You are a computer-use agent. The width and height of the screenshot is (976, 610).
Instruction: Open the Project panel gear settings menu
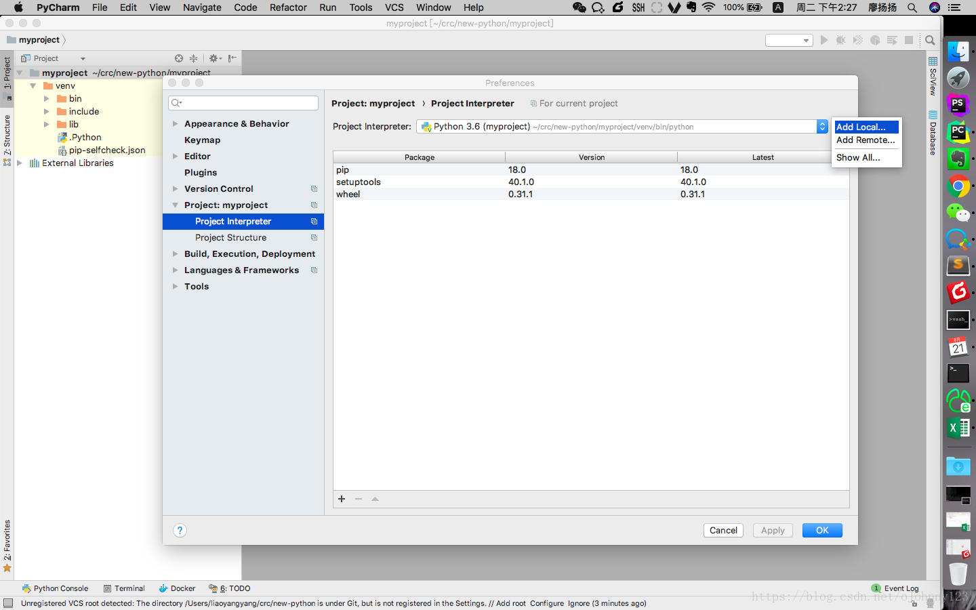tap(215, 58)
